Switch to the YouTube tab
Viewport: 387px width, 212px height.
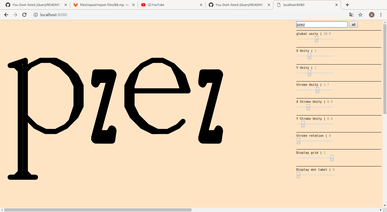(x=170, y=5)
